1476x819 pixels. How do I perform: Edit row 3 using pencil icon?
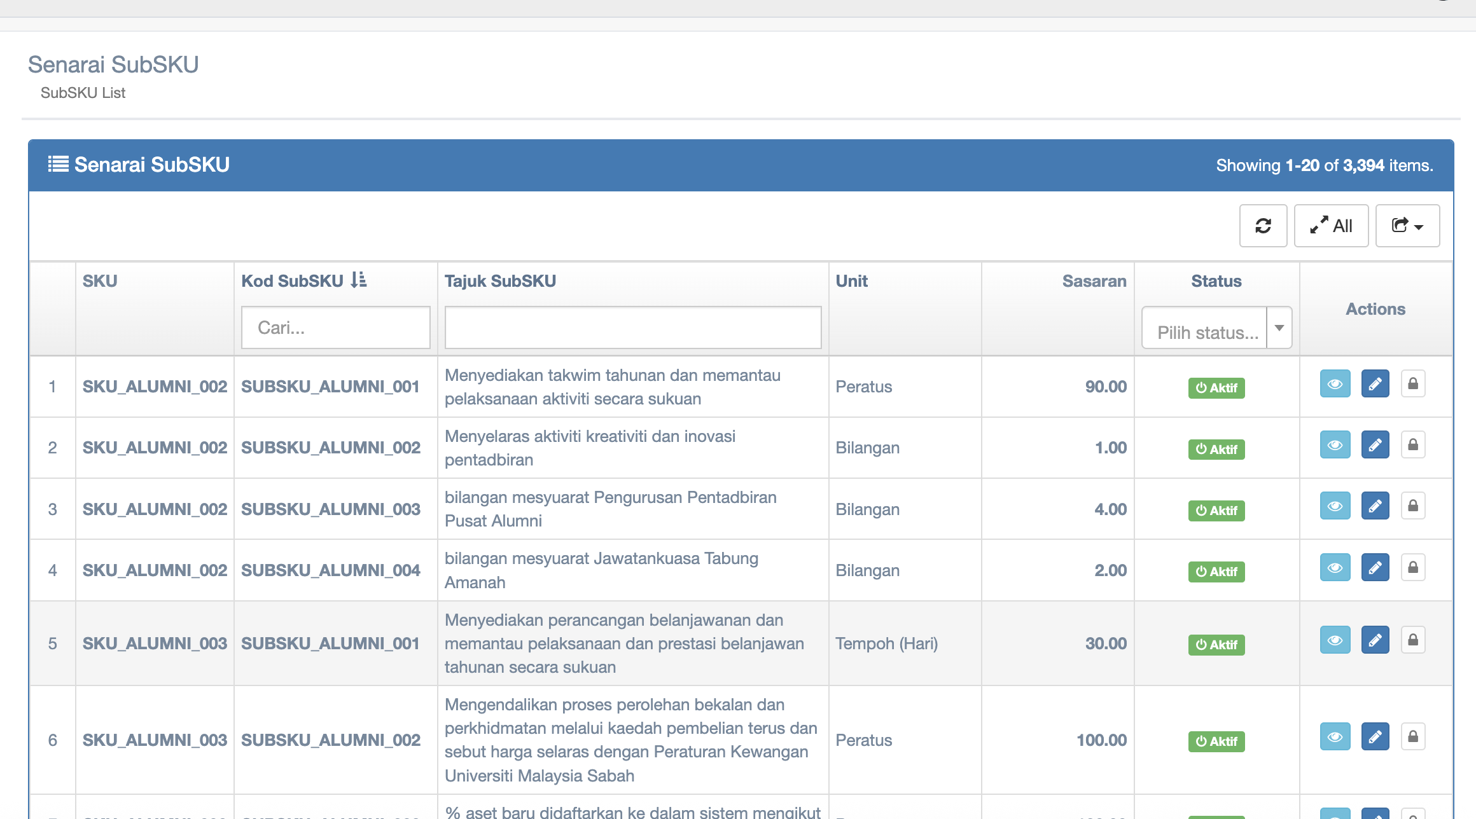point(1375,506)
